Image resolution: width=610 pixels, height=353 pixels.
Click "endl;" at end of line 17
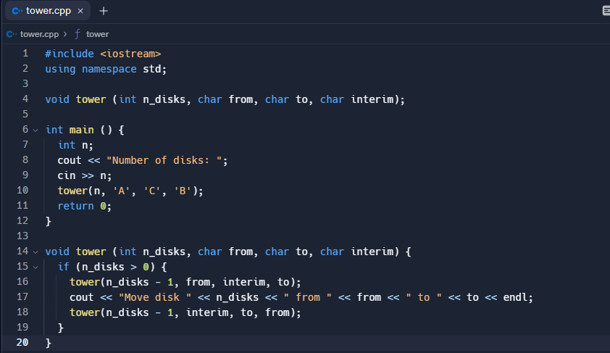click(x=518, y=297)
